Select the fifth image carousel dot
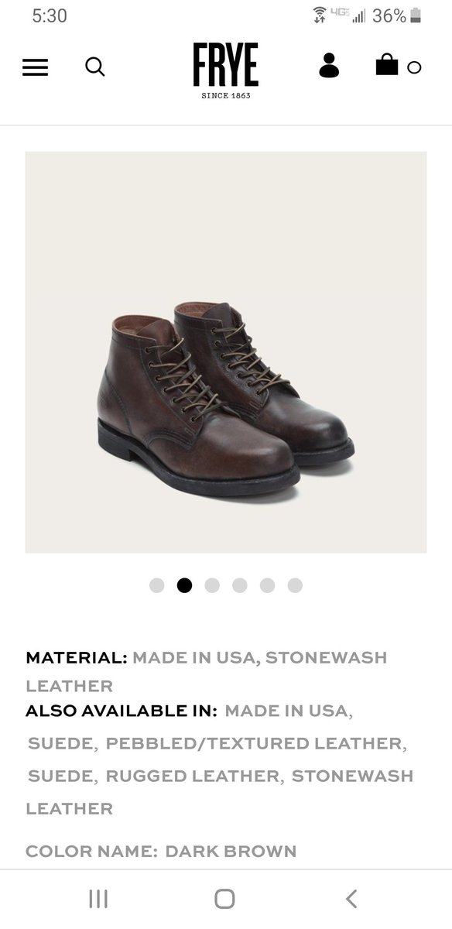Viewport: 452px width, 929px height. pos(267,585)
